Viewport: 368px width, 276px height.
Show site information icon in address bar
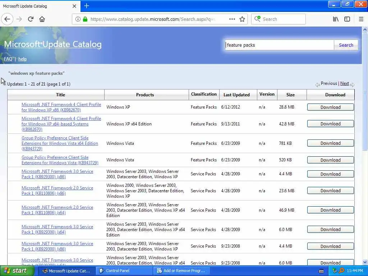tap(78, 19)
